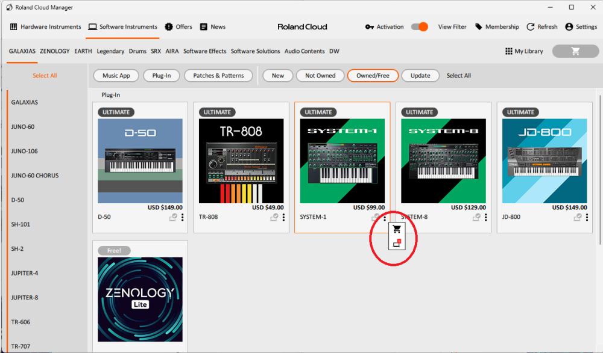Open the Membership page
The image size is (603, 353).
497,27
